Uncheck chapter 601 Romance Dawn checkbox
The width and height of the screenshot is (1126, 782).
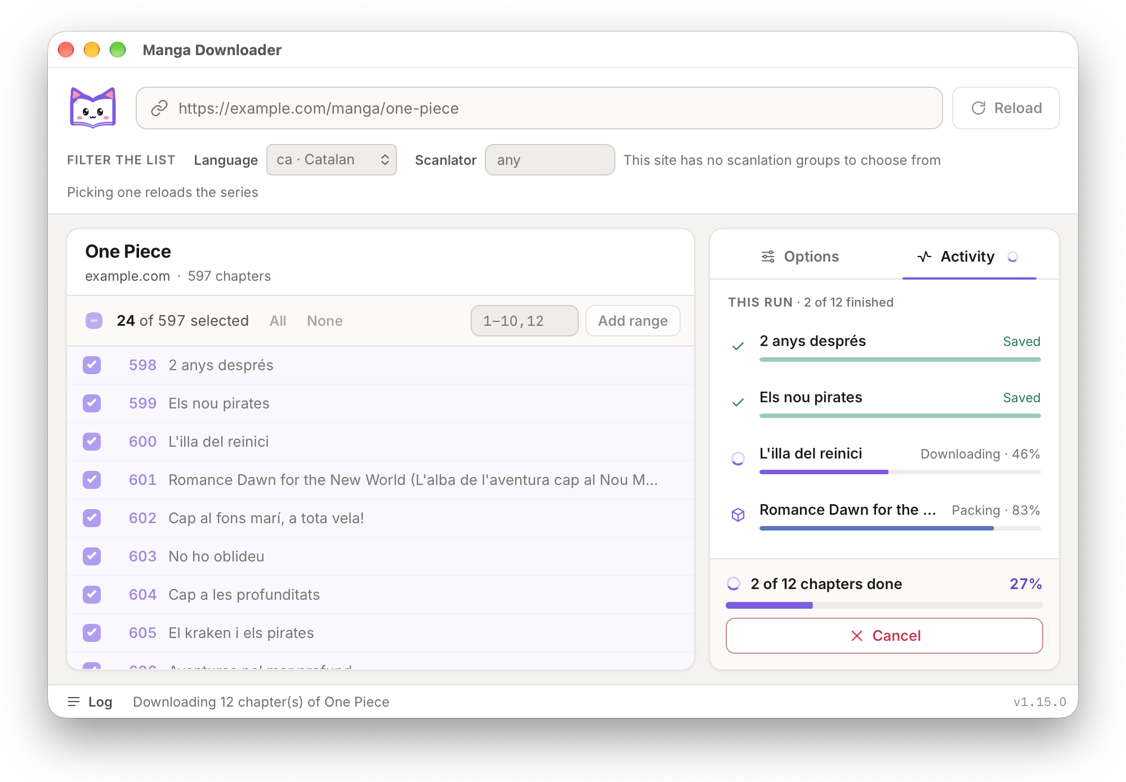click(92, 480)
